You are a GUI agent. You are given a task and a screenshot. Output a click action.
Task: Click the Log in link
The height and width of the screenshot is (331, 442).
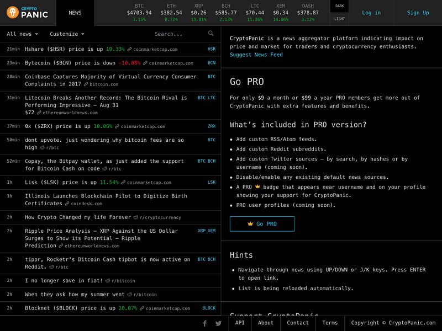point(371,13)
